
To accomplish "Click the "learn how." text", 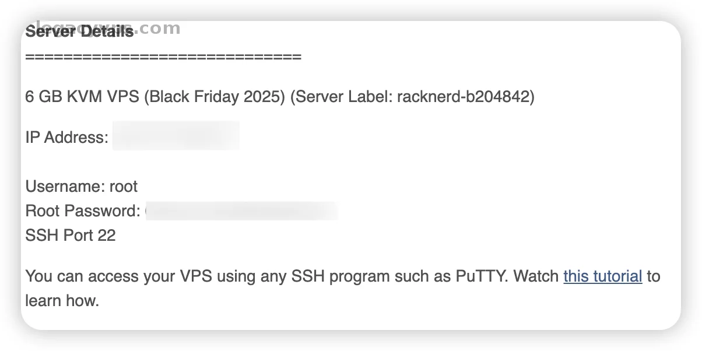I will pos(62,301).
